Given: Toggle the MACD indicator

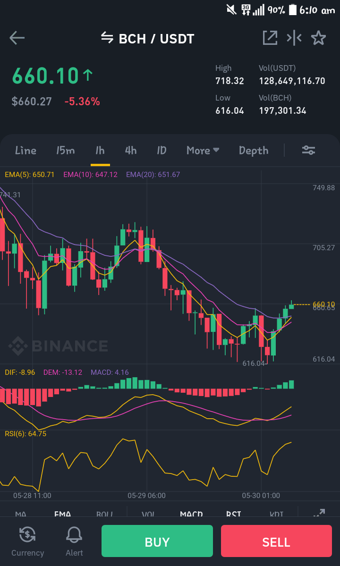Looking at the screenshot, I should (x=191, y=514).
